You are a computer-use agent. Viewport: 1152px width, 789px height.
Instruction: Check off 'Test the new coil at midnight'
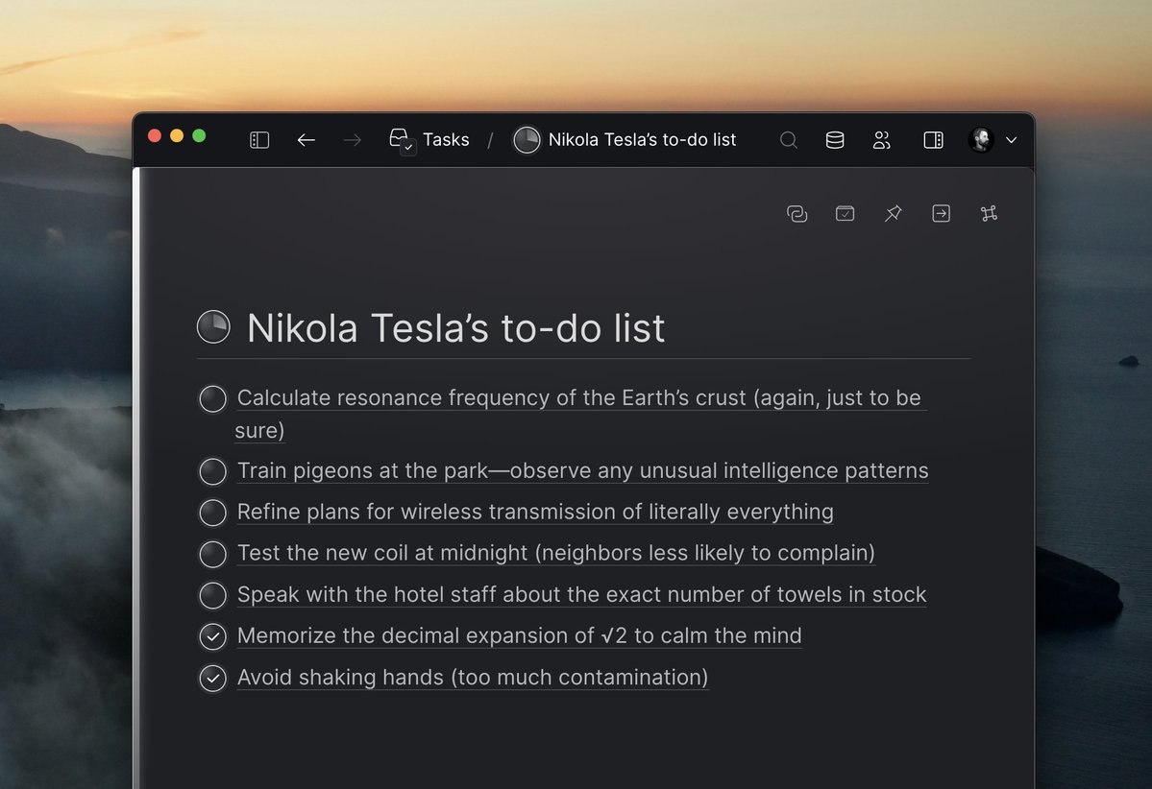click(213, 554)
